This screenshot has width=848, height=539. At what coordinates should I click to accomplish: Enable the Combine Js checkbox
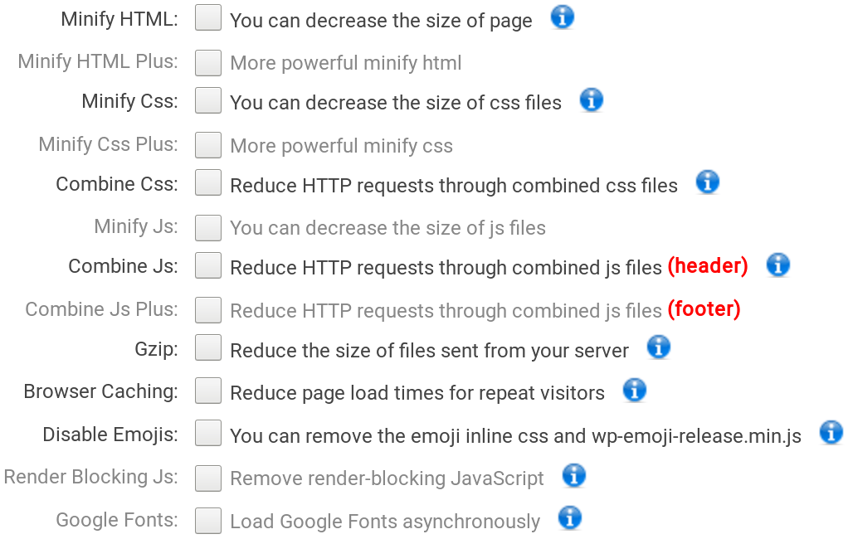pos(208,265)
